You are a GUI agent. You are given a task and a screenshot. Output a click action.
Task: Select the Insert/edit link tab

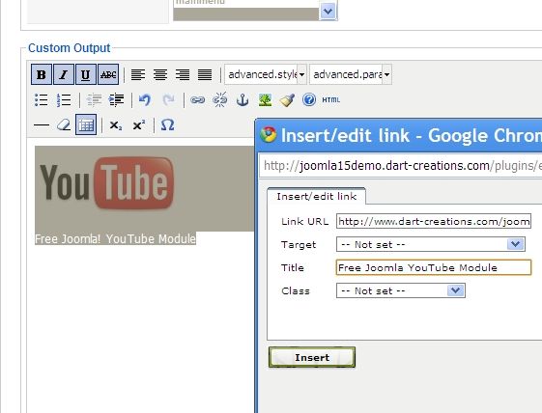316,196
